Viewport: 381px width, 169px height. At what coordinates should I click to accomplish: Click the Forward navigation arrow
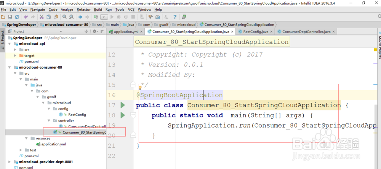(x=87, y=17)
